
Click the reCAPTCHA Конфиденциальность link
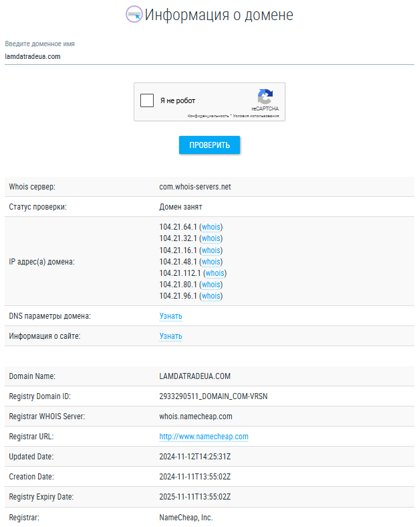[208, 116]
